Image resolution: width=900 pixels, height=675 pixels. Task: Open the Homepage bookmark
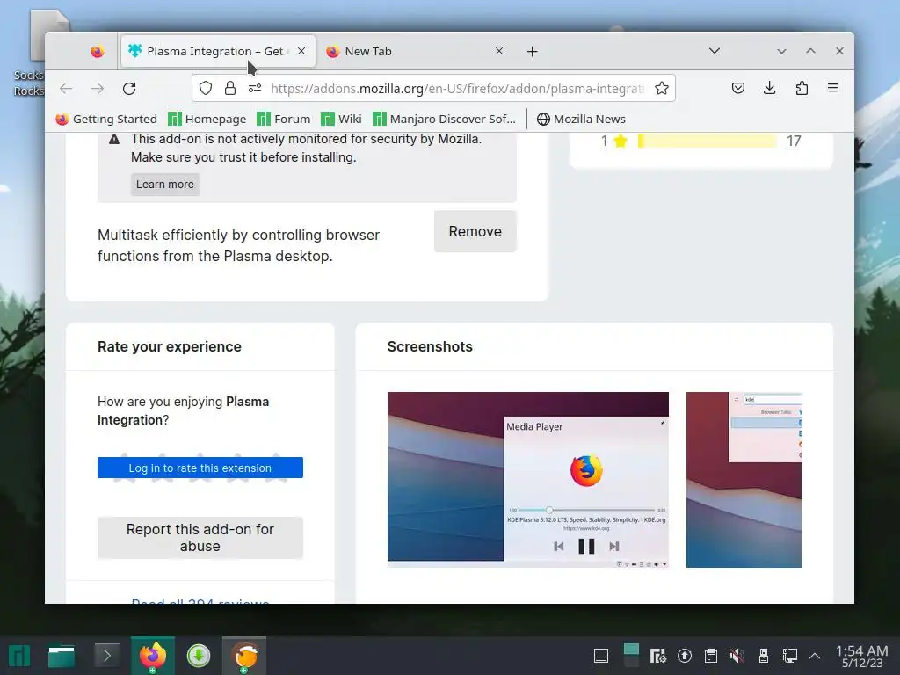(207, 119)
